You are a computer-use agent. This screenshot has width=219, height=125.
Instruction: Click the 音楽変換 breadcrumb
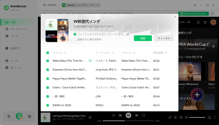pos(50,5)
